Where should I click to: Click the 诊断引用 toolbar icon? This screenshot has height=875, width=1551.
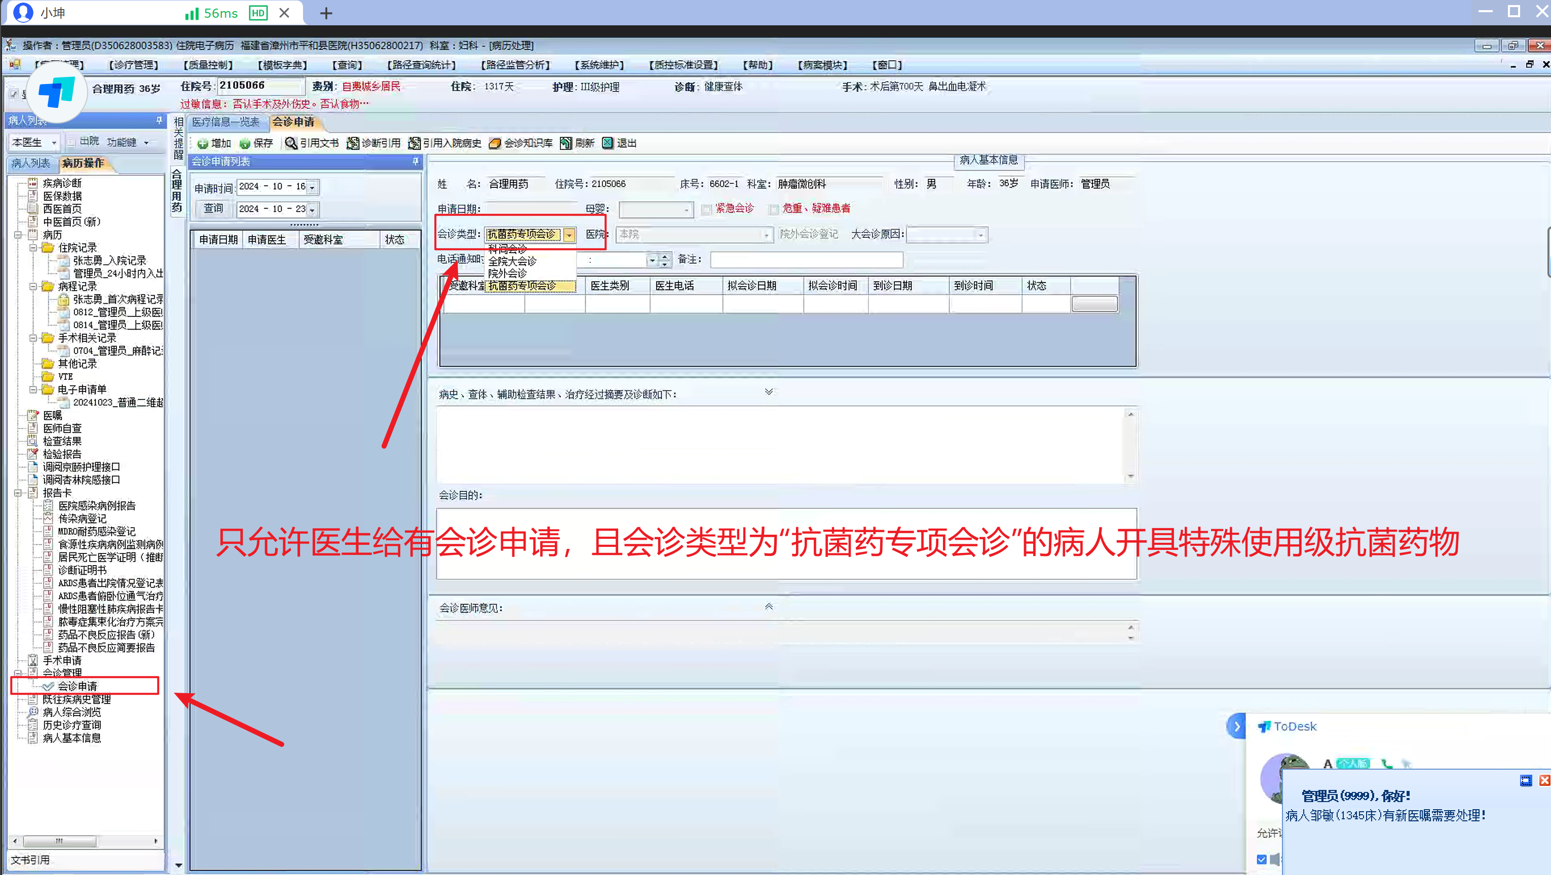click(353, 143)
